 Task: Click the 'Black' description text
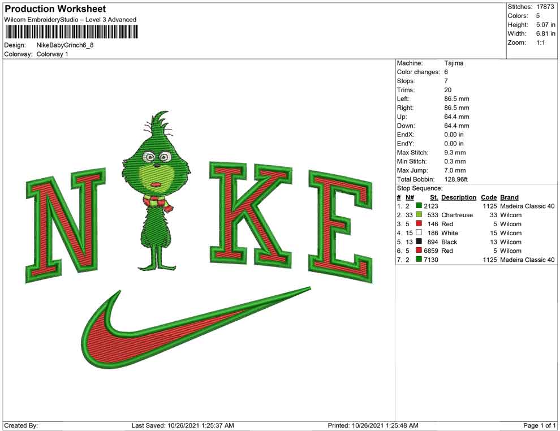[x=449, y=242]
